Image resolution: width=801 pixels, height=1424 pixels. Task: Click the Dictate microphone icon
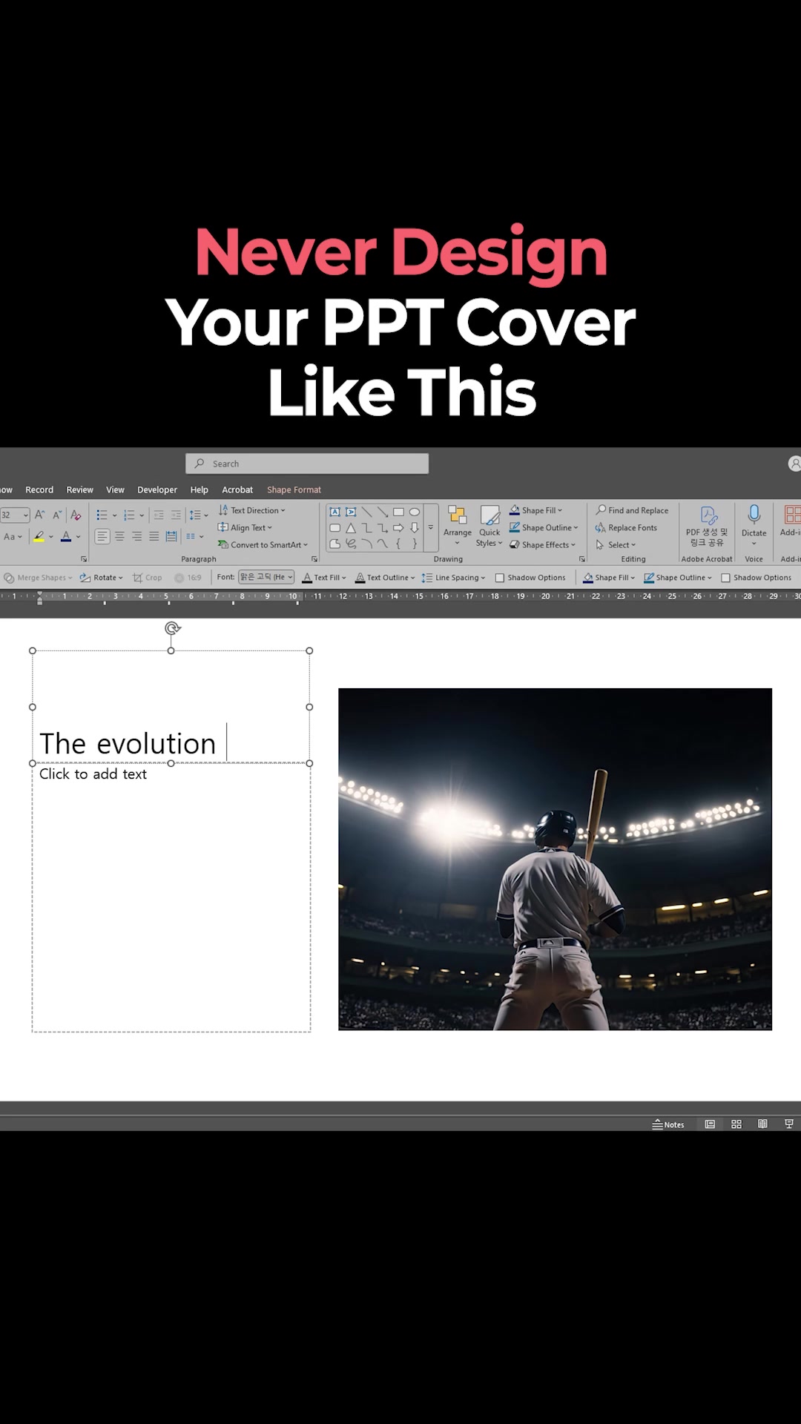click(x=754, y=514)
